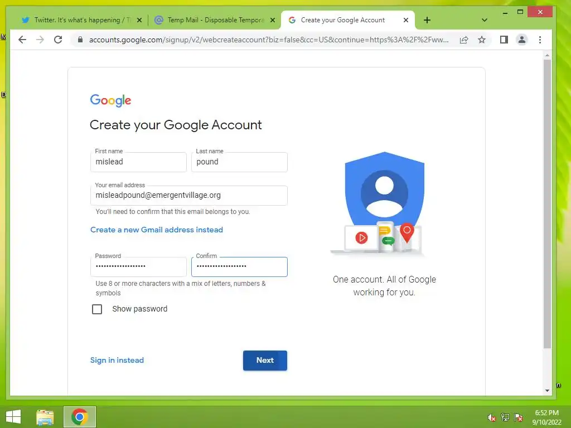This screenshot has height=428, width=571.
Task: Enable the Show password checkbox
Action: click(x=97, y=309)
